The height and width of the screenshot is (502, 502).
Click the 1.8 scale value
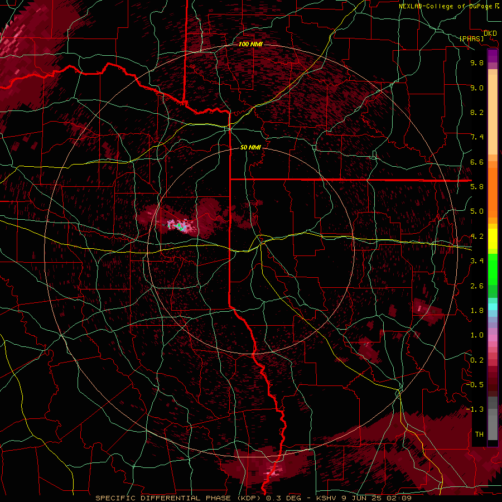coord(477,311)
